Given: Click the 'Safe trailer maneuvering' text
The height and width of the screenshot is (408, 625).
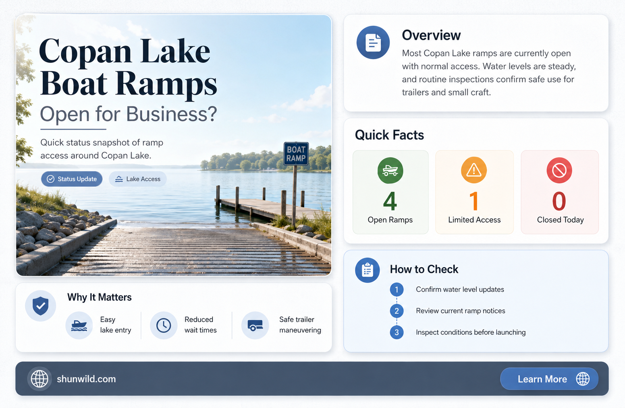Looking at the screenshot, I should 300,325.
